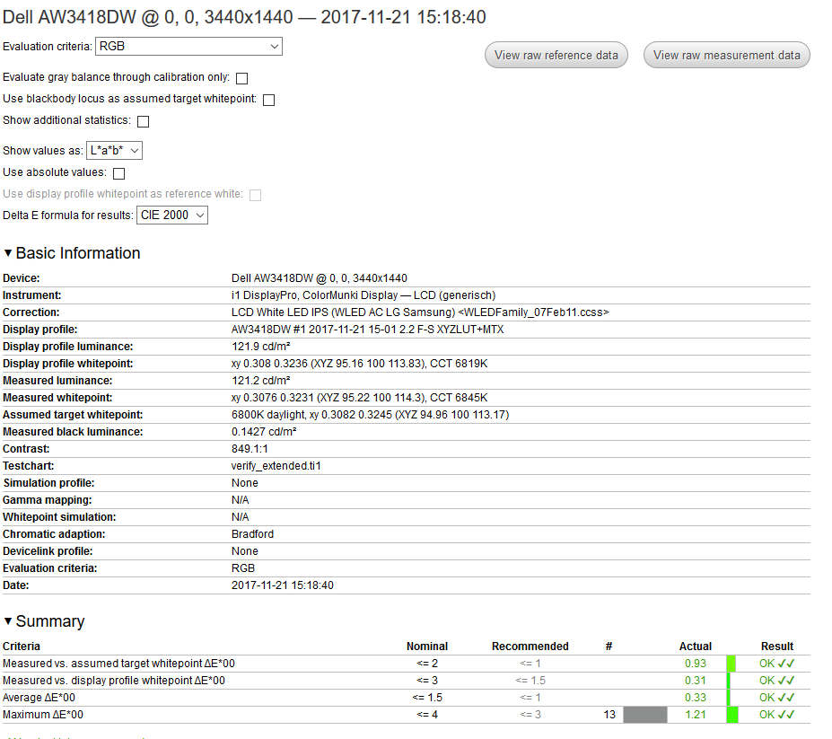Click the nominal value <= 4
The image size is (832, 739).
pyautogui.click(x=427, y=715)
